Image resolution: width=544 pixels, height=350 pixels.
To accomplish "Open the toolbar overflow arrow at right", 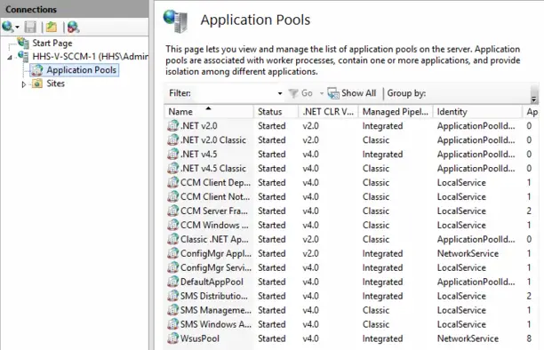I will coord(534,99).
